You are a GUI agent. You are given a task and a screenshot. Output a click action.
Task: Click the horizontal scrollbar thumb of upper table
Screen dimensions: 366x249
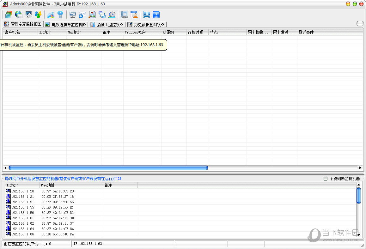pos(108,167)
